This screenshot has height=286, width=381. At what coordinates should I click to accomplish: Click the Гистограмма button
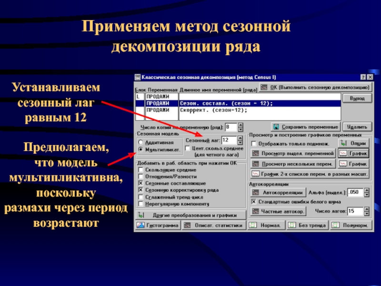pos(158,225)
